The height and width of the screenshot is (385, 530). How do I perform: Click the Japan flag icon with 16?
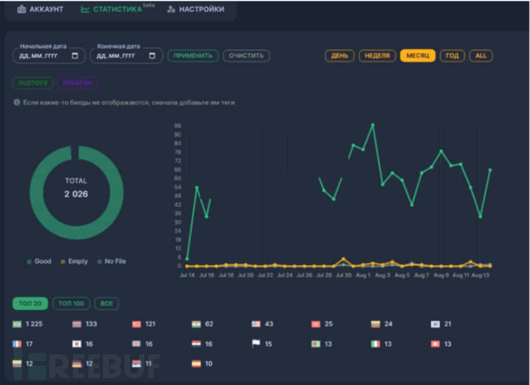pos(77,344)
